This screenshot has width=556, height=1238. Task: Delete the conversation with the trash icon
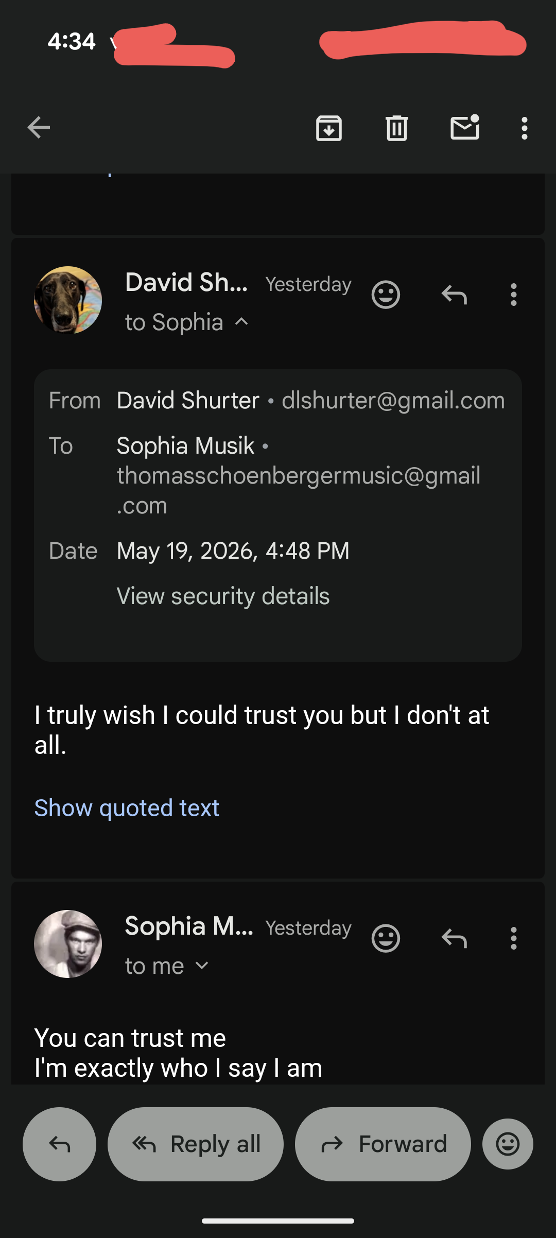(397, 128)
